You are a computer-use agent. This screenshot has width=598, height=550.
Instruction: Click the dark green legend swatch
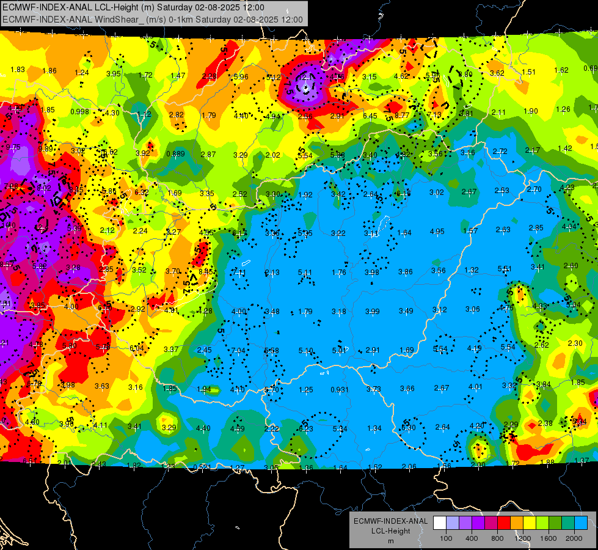click(x=555, y=523)
